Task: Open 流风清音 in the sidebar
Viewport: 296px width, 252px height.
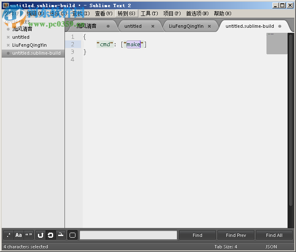Action: (x=22, y=29)
